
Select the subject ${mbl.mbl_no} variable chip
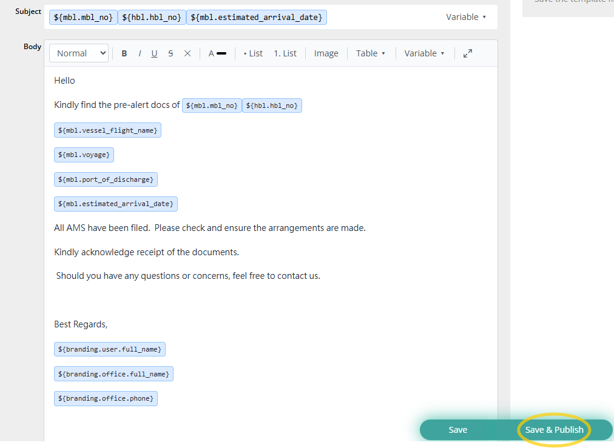pos(83,17)
